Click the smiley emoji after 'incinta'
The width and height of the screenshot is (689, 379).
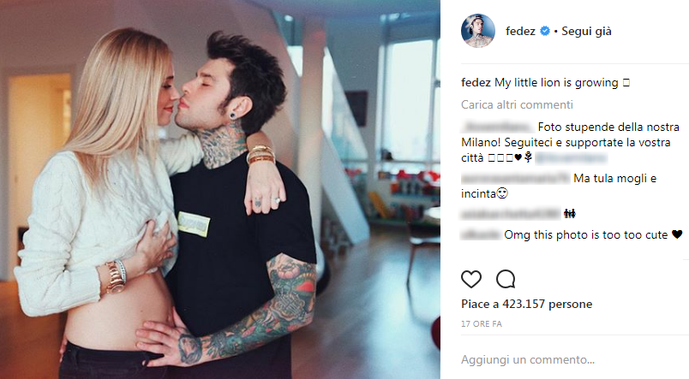click(502, 193)
